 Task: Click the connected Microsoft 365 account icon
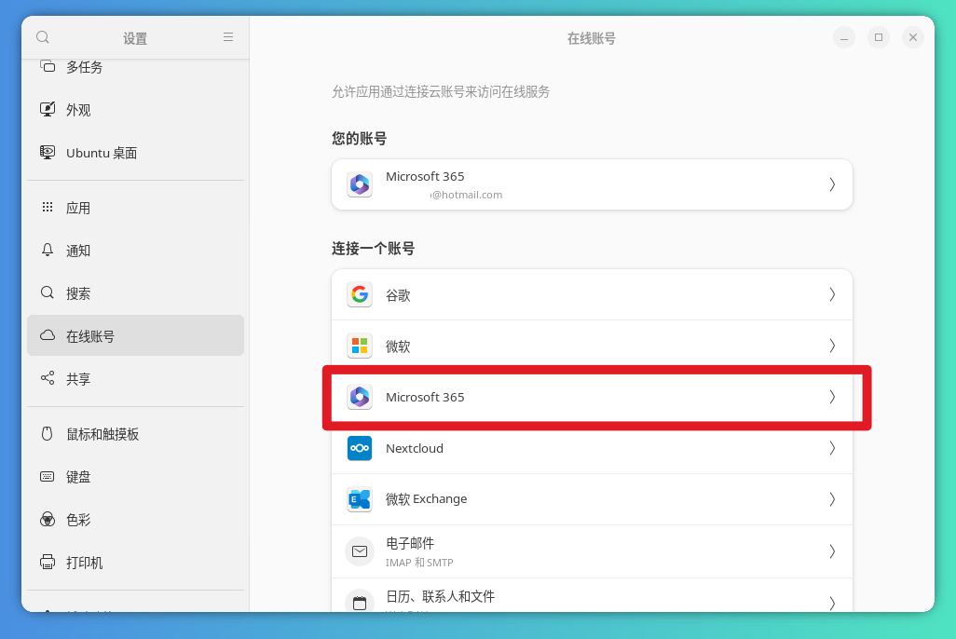360,184
